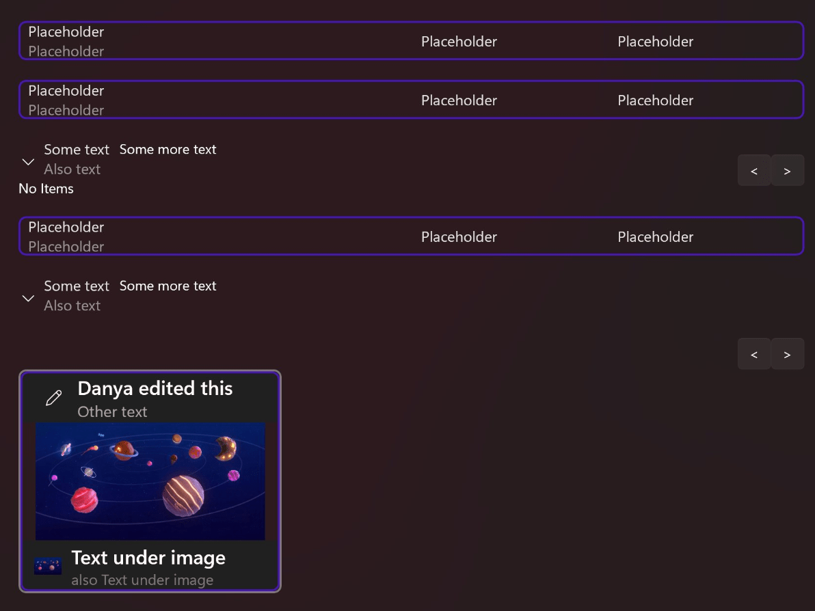
Task: Collapse the expander chevron above No Items
Action: point(28,162)
